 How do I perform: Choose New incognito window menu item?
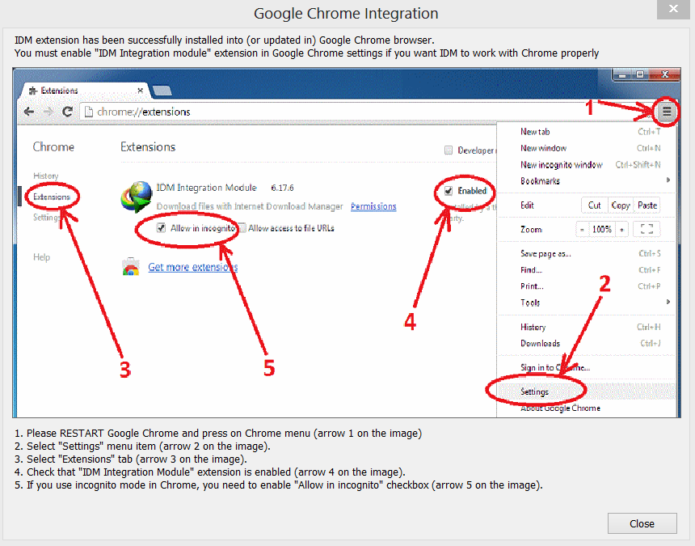tap(585, 164)
